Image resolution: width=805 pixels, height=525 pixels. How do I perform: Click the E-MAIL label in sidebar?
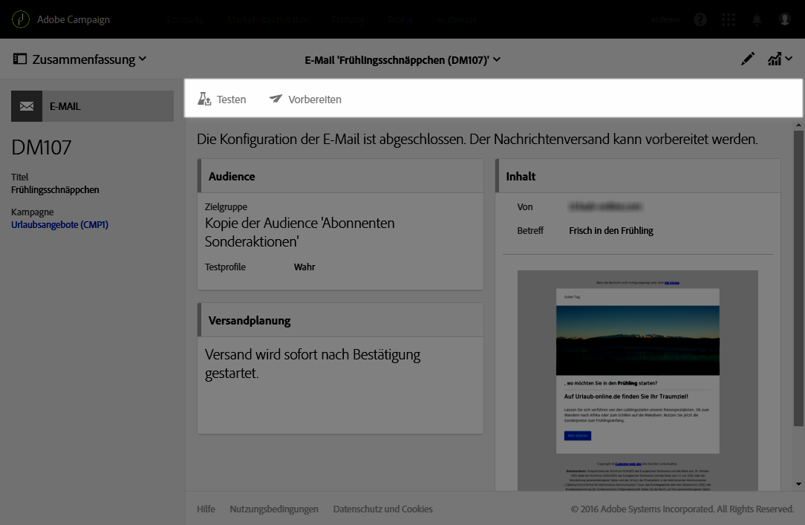coord(65,106)
